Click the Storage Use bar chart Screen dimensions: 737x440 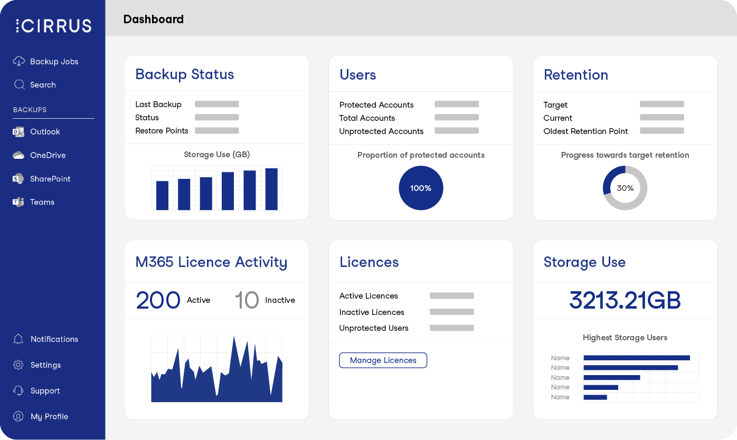point(216,188)
